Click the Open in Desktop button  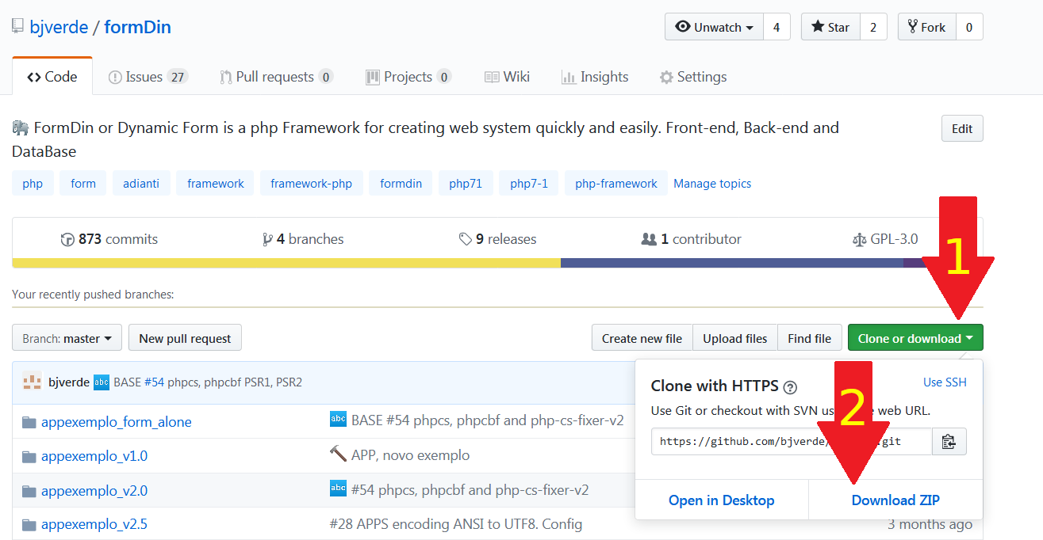click(722, 500)
